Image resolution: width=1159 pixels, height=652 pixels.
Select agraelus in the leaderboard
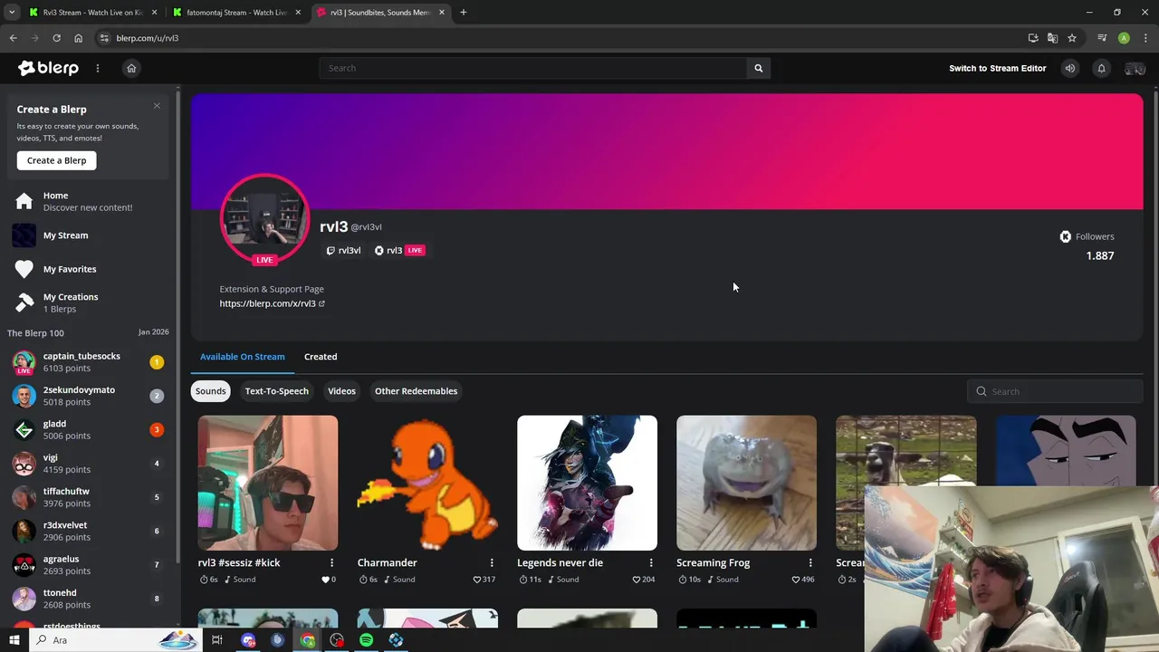[88, 565]
